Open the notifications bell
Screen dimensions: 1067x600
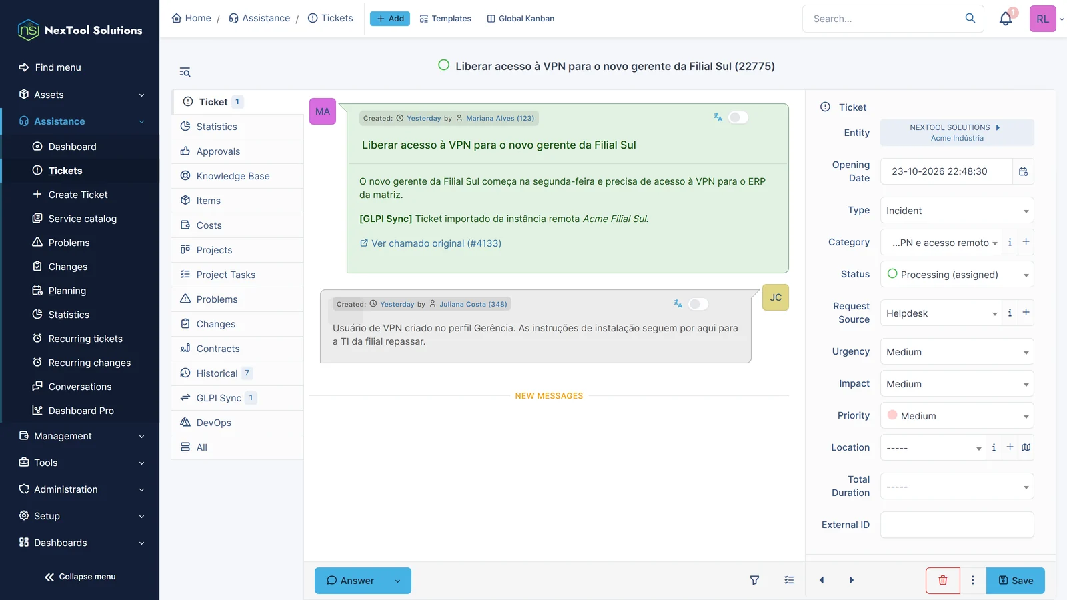click(1006, 19)
